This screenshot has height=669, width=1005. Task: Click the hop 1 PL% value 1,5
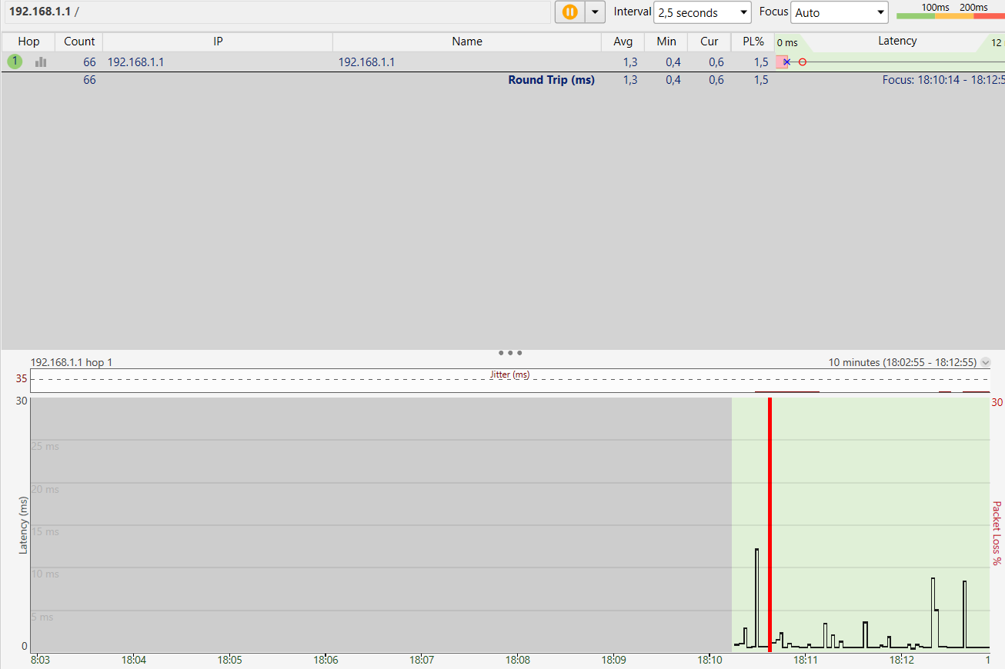(761, 62)
